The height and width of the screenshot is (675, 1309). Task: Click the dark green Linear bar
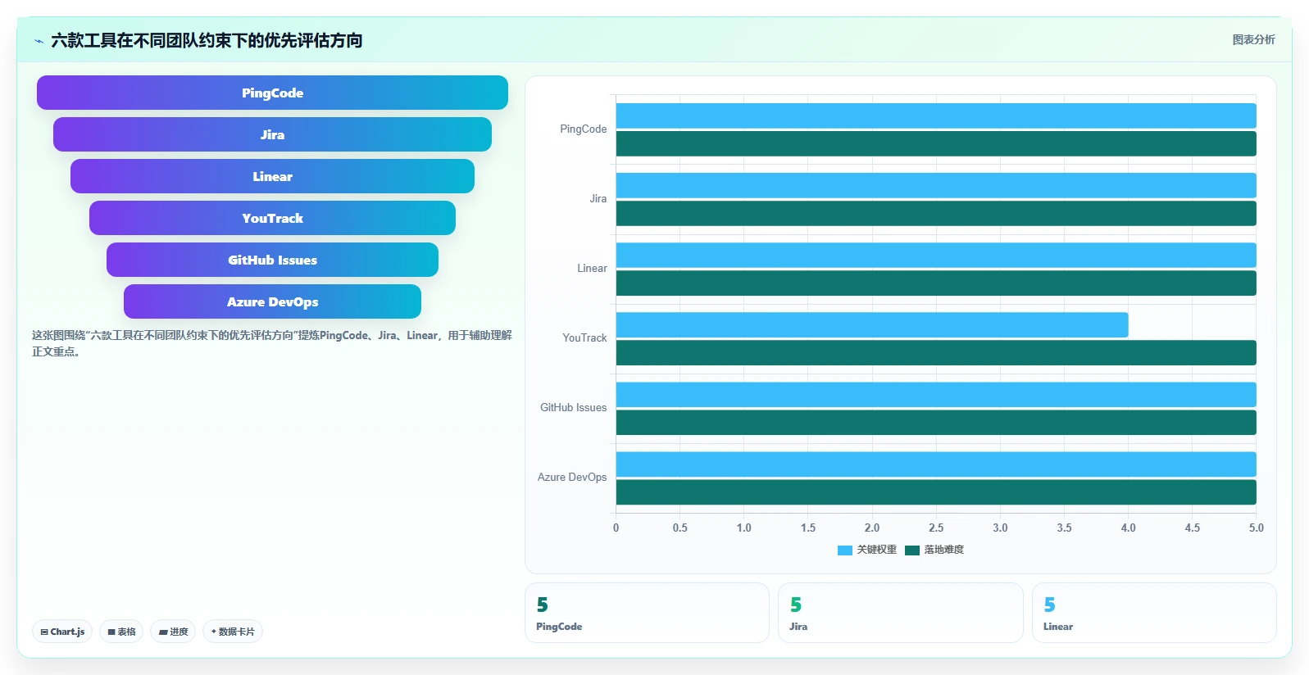click(x=936, y=283)
